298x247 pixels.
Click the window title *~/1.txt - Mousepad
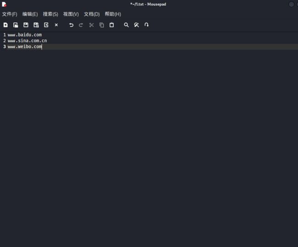(x=148, y=4)
